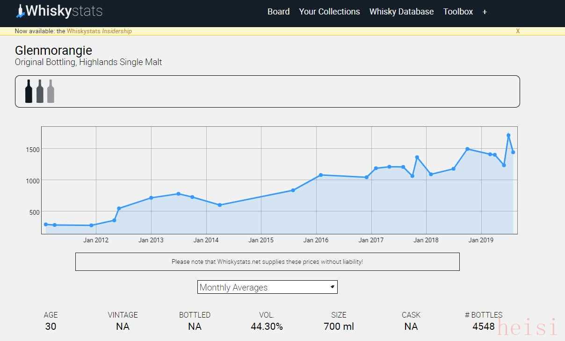Image resolution: width=565 pixels, height=341 pixels.
Task: Follow the Whiskystats Insidership link
Action: (x=99, y=31)
